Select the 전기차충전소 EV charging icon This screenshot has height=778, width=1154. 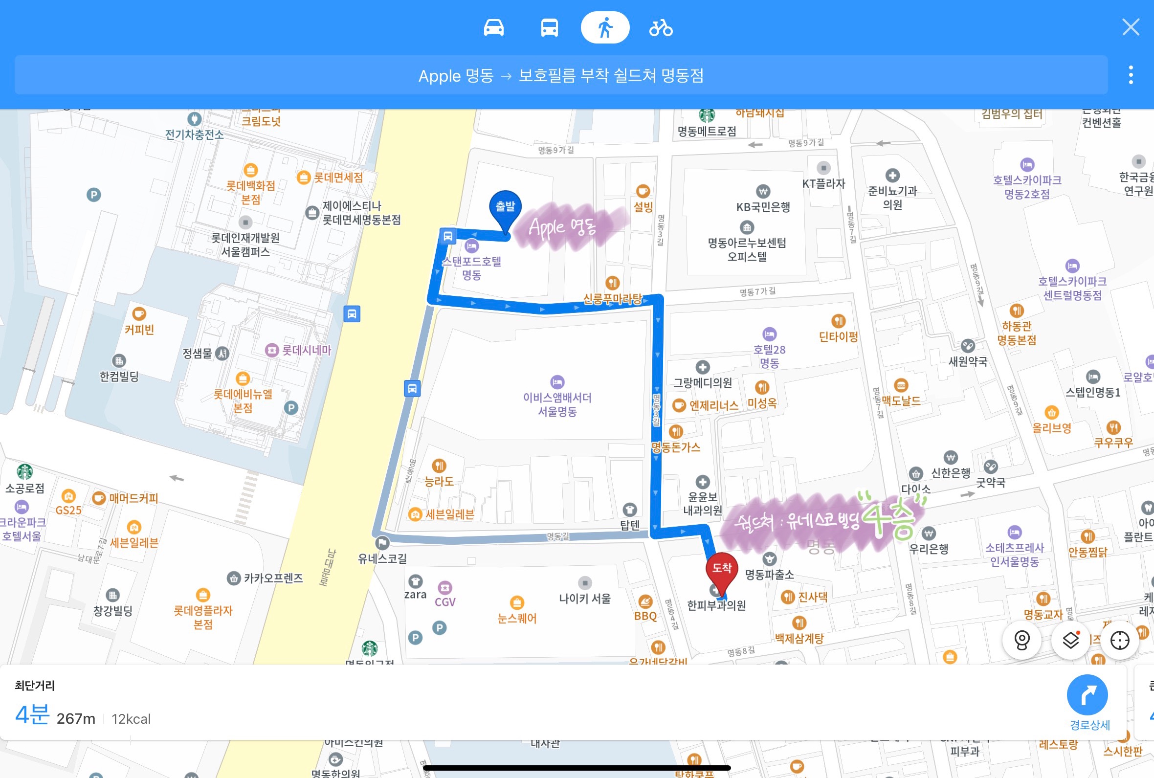click(194, 119)
